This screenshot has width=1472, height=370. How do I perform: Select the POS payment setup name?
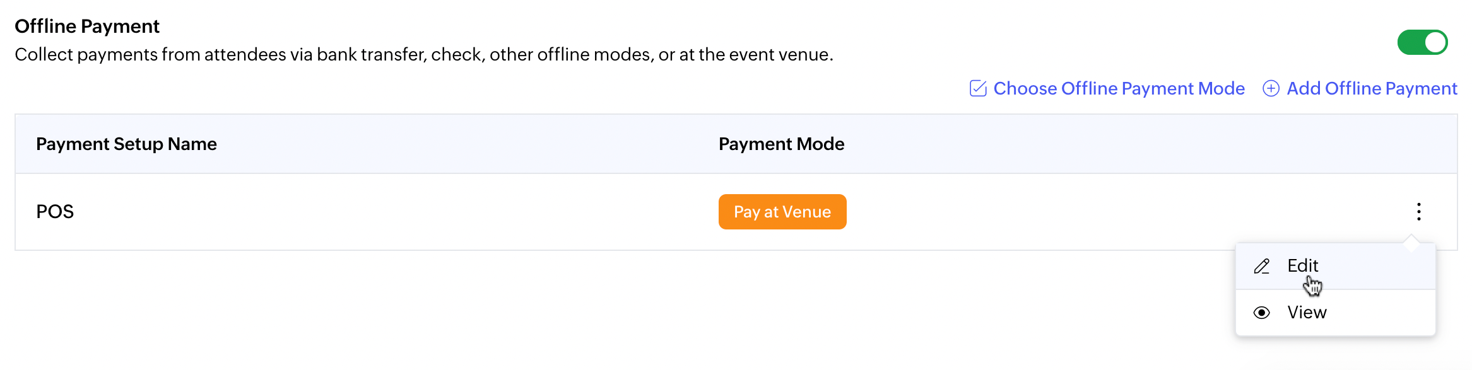[x=55, y=211]
